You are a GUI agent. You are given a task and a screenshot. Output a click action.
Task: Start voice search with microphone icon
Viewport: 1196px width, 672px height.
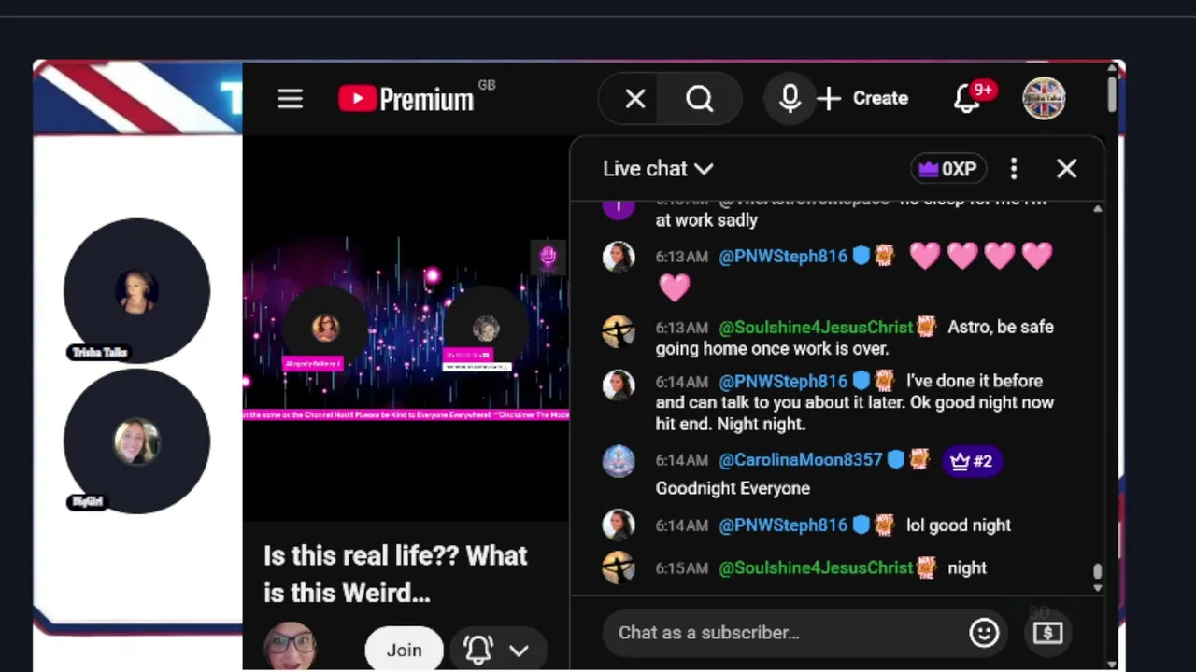pos(790,99)
